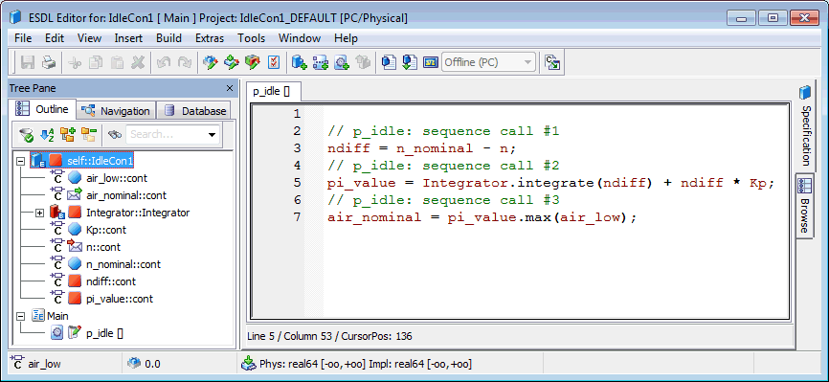829x382 pixels.
Task: Open the Offline (PC) target dropdown
Action: click(x=488, y=62)
